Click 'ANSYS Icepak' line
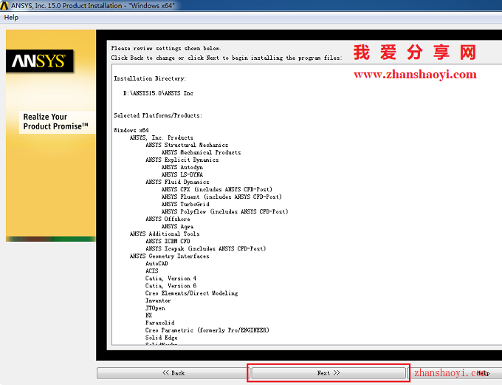502x385 pixels. point(205,248)
